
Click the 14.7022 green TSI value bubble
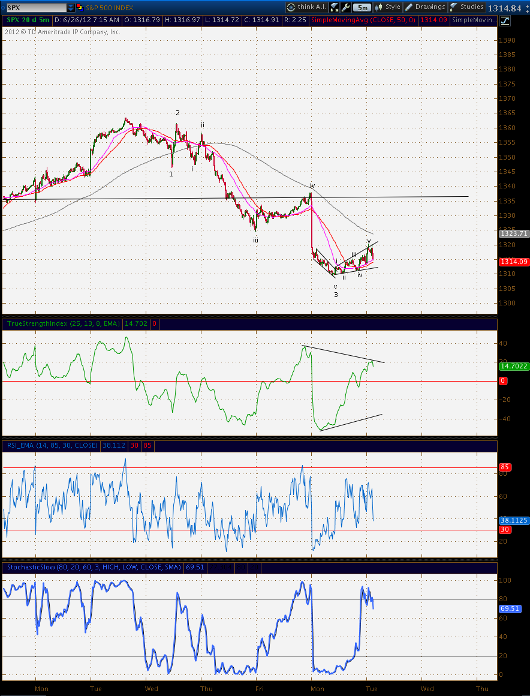(514, 366)
